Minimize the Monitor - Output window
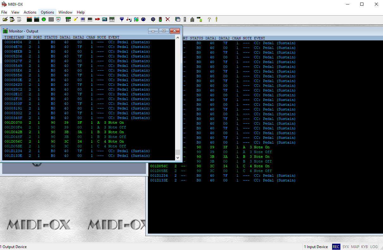 tap(153, 31)
